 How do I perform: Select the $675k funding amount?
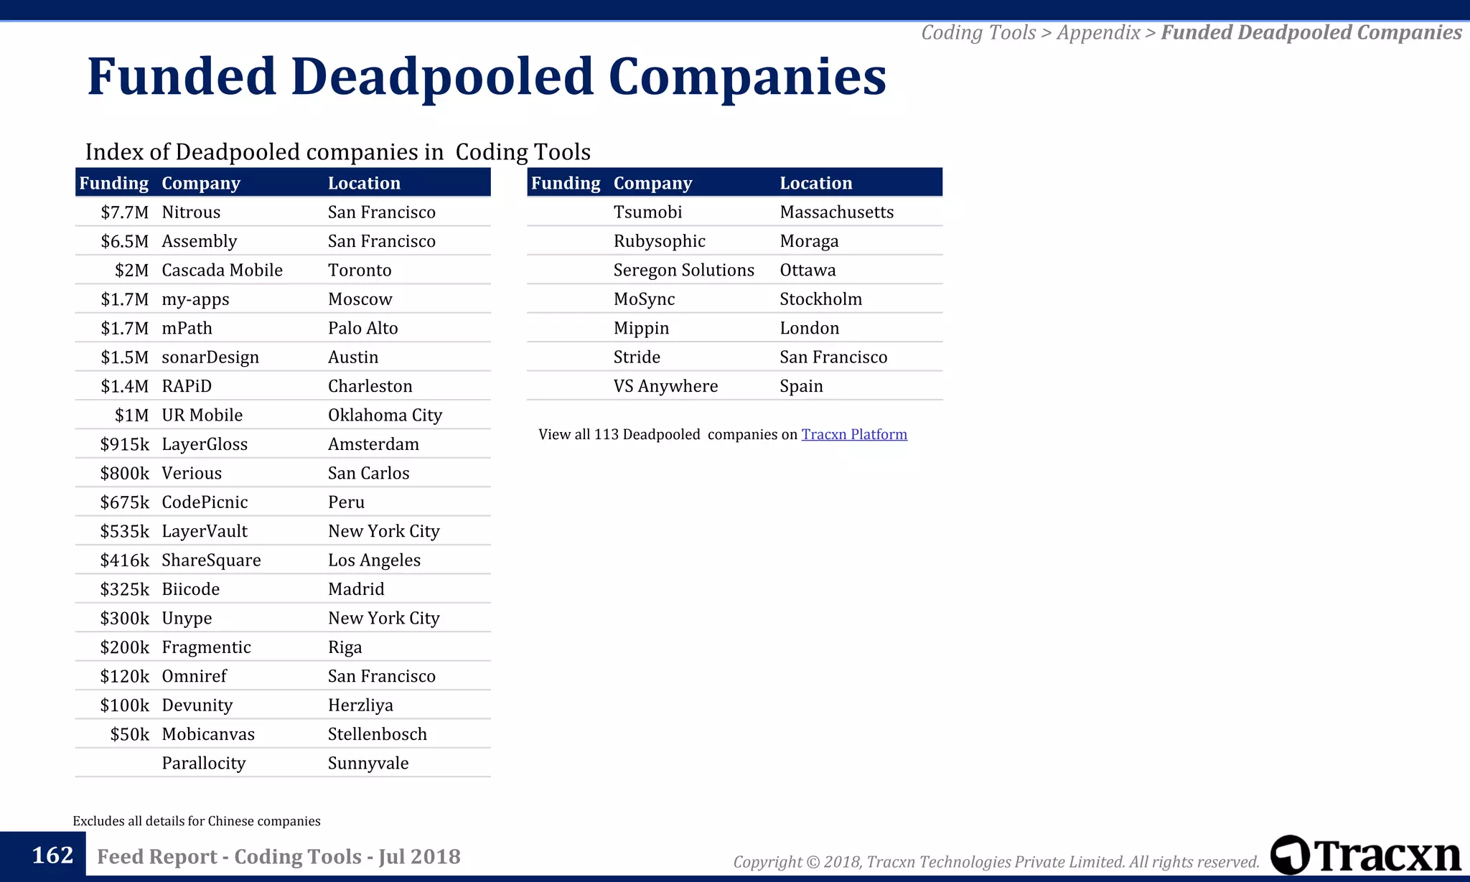pos(125,502)
